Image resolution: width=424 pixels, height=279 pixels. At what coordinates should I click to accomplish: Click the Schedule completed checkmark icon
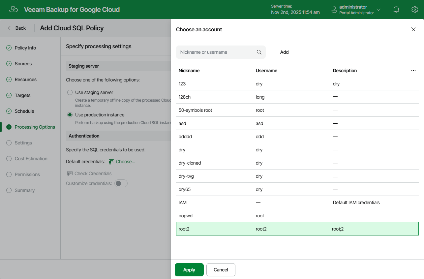tap(9, 111)
